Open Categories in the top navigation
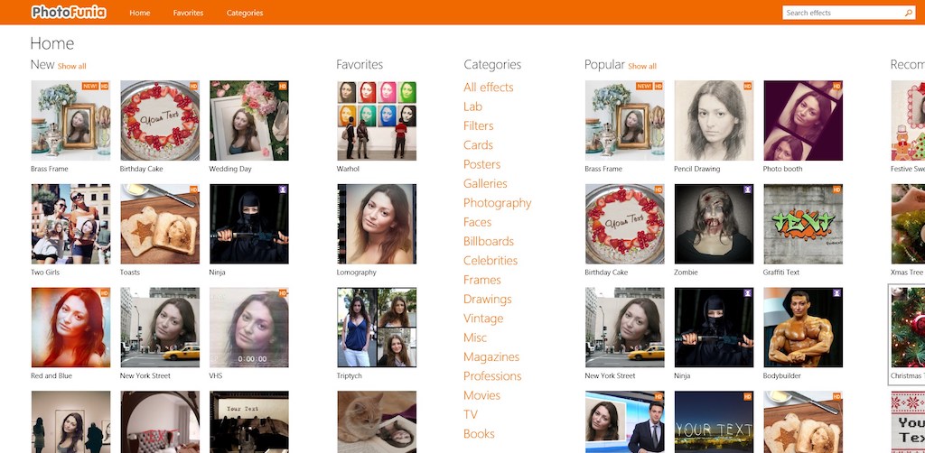The height and width of the screenshot is (453, 925). (245, 13)
